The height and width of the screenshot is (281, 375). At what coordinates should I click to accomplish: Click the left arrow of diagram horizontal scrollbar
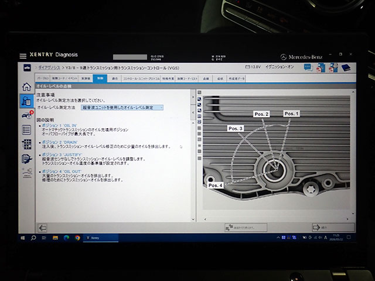(x=205, y=219)
